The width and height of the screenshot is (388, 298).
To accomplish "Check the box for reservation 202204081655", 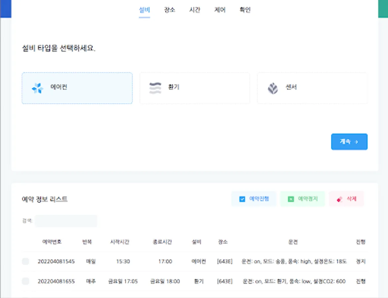I will (25, 281).
